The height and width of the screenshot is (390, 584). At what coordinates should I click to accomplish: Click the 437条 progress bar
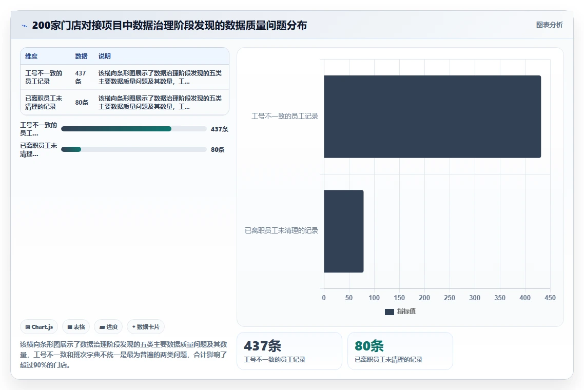click(134, 129)
